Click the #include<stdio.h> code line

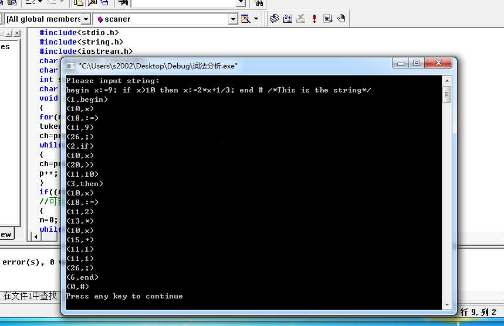(x=79, y=33)
